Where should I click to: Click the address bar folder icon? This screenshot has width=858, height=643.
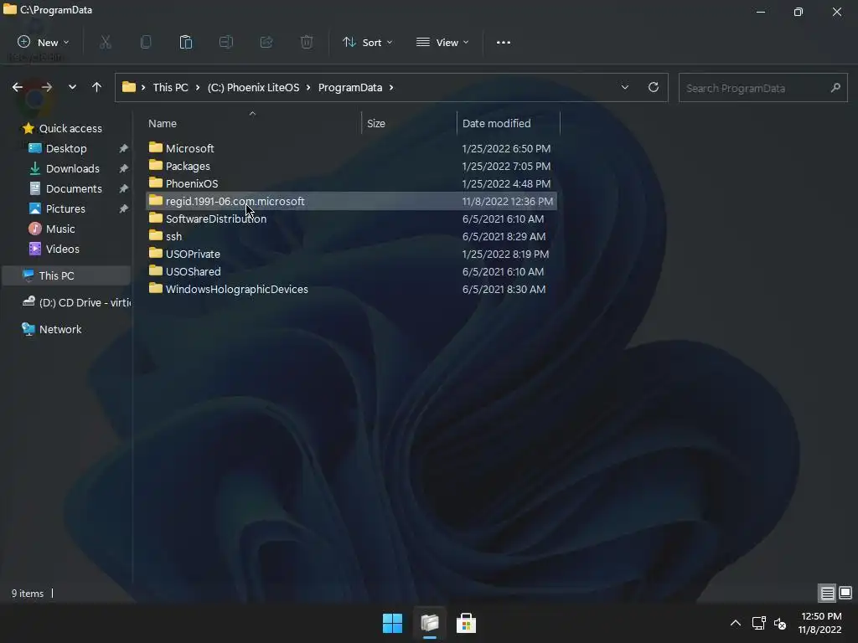click(x=128, y=87)
